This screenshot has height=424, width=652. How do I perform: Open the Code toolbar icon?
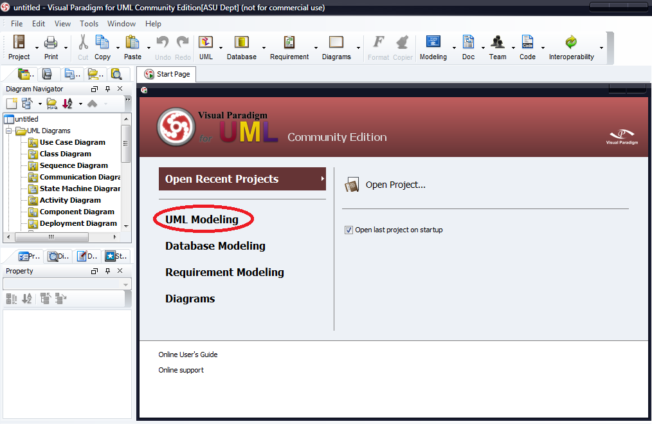pos(527,42)
